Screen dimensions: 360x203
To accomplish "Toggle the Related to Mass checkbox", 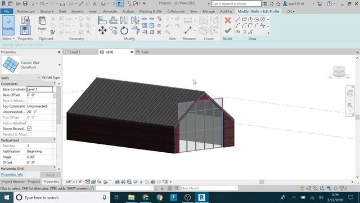I will (x=29, y=134).
